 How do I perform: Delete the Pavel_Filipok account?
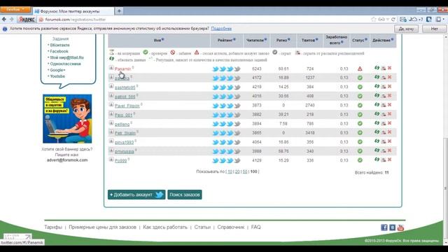tap(389, 104)
